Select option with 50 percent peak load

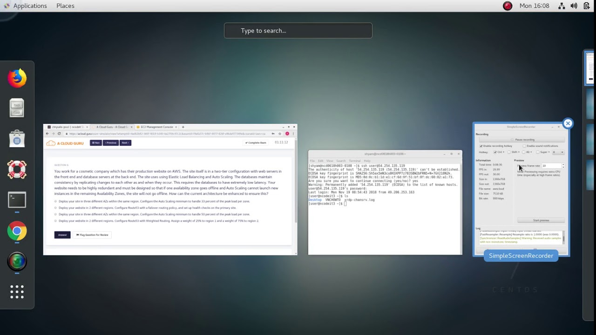(56, 214)
